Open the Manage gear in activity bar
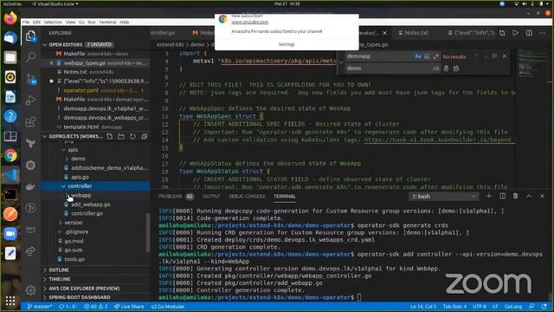 [31, 290]
